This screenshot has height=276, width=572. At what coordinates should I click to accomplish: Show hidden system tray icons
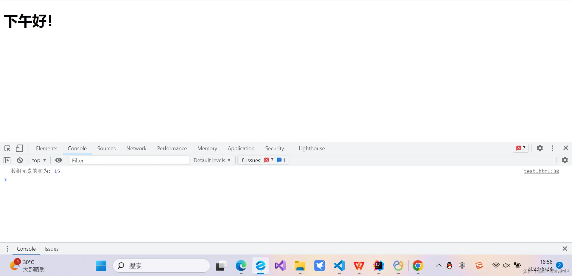(439, 265)
